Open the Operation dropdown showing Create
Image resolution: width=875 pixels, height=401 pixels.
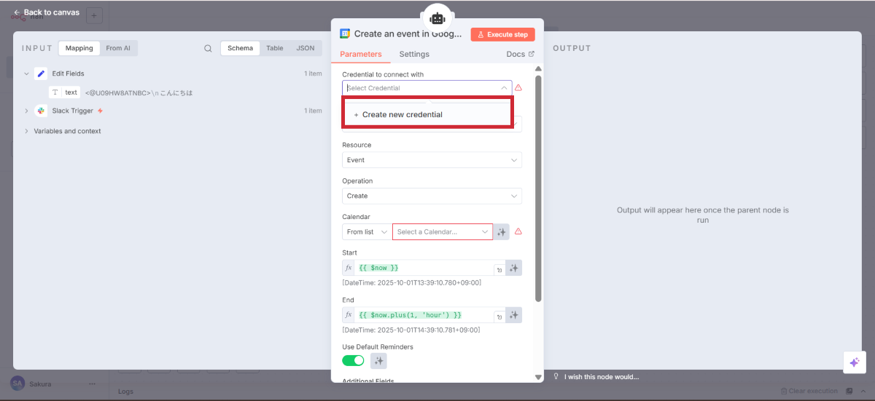432,196
